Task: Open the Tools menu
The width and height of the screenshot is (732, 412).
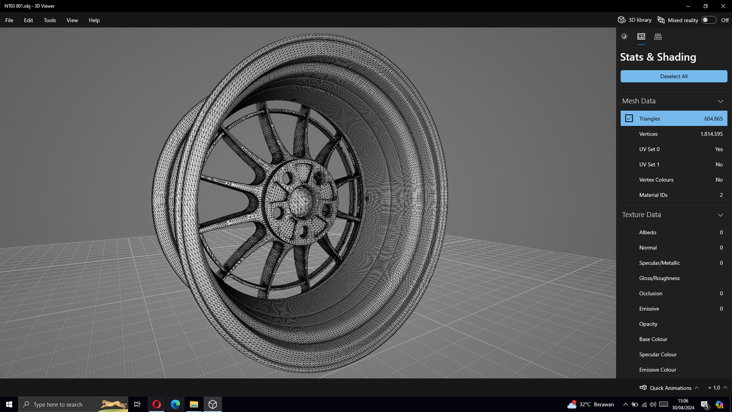Action: pos(50,20)
